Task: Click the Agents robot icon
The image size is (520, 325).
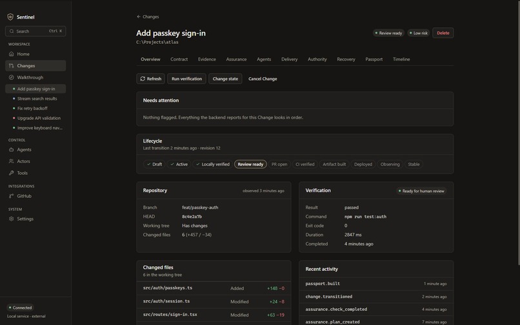Action: pyautogui.click(x=11, y=150)
